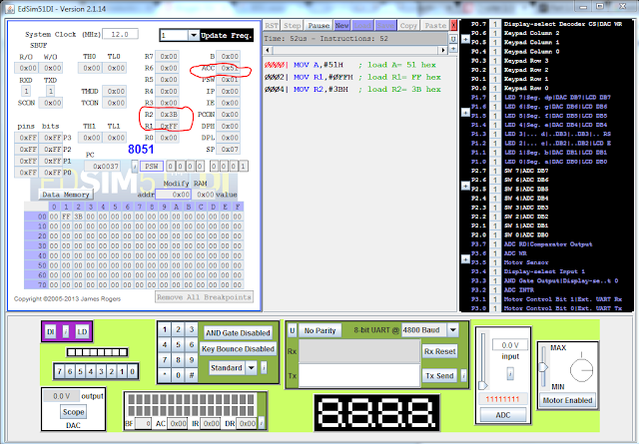Expand the port 1 plus button near P1.5
639x444 pixels.
[x=465, y=112]
